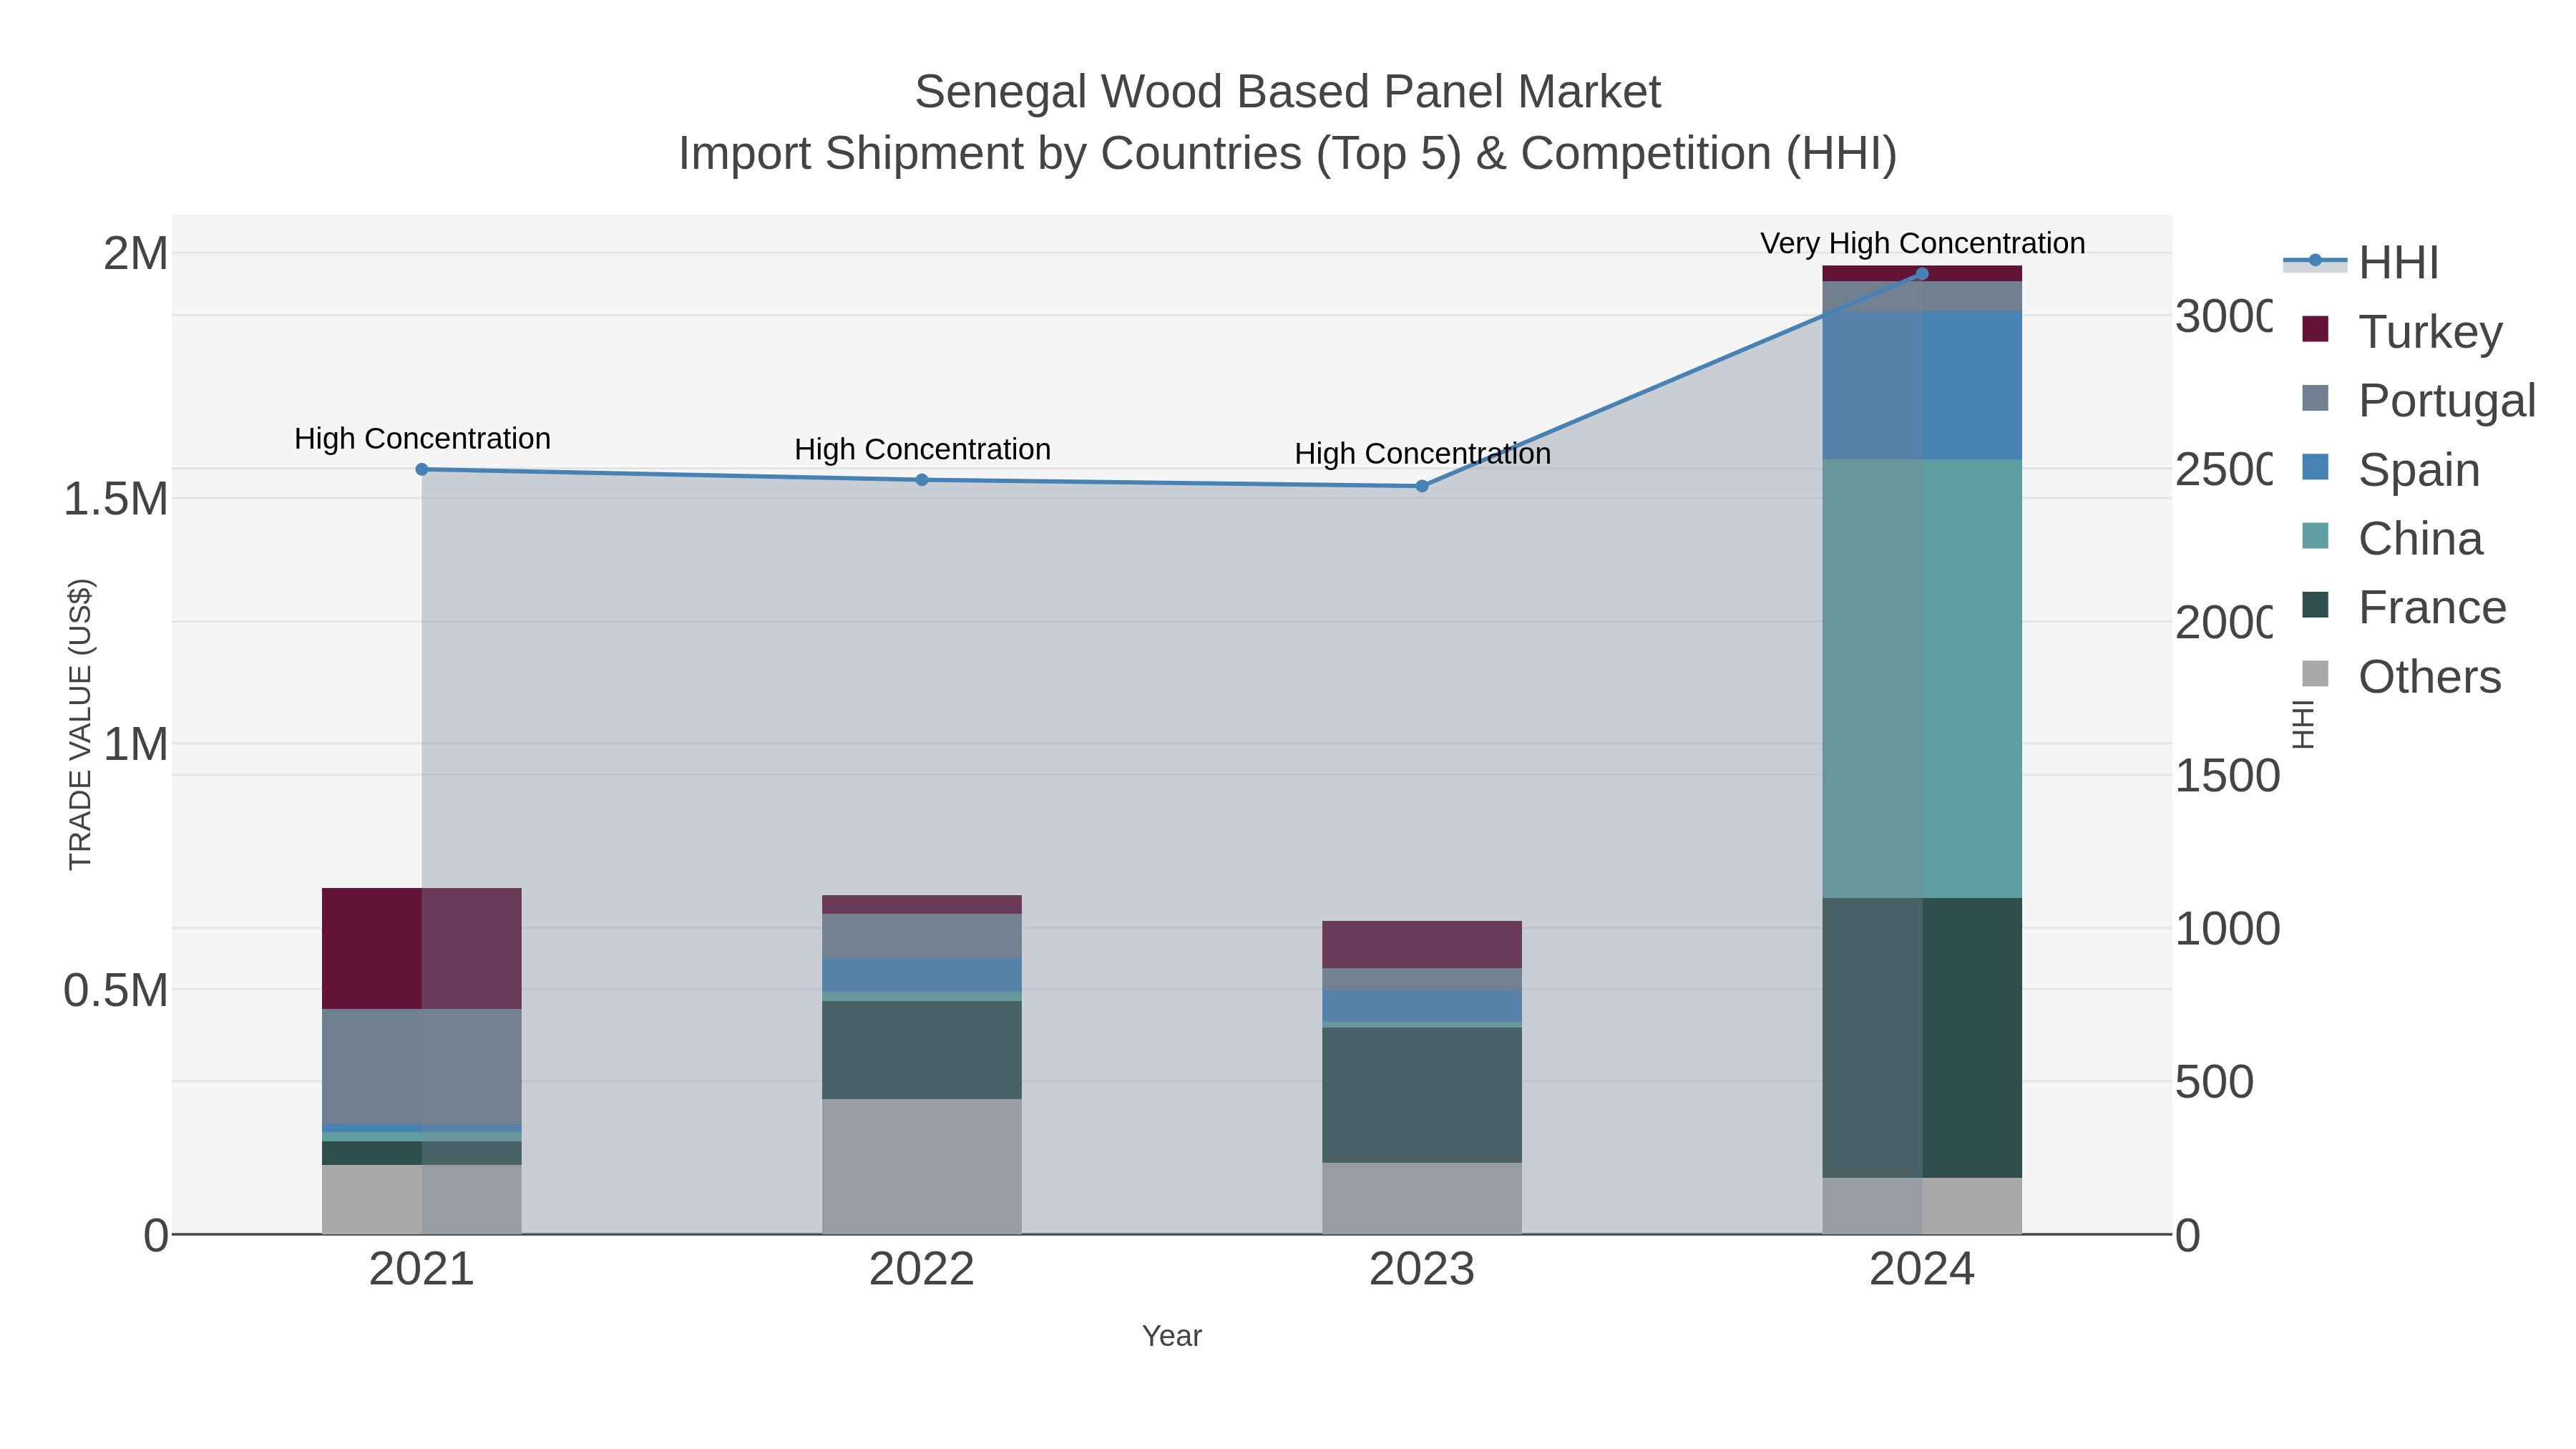
Task: Click the China teal legend swatch
Action: [2315, 536]
